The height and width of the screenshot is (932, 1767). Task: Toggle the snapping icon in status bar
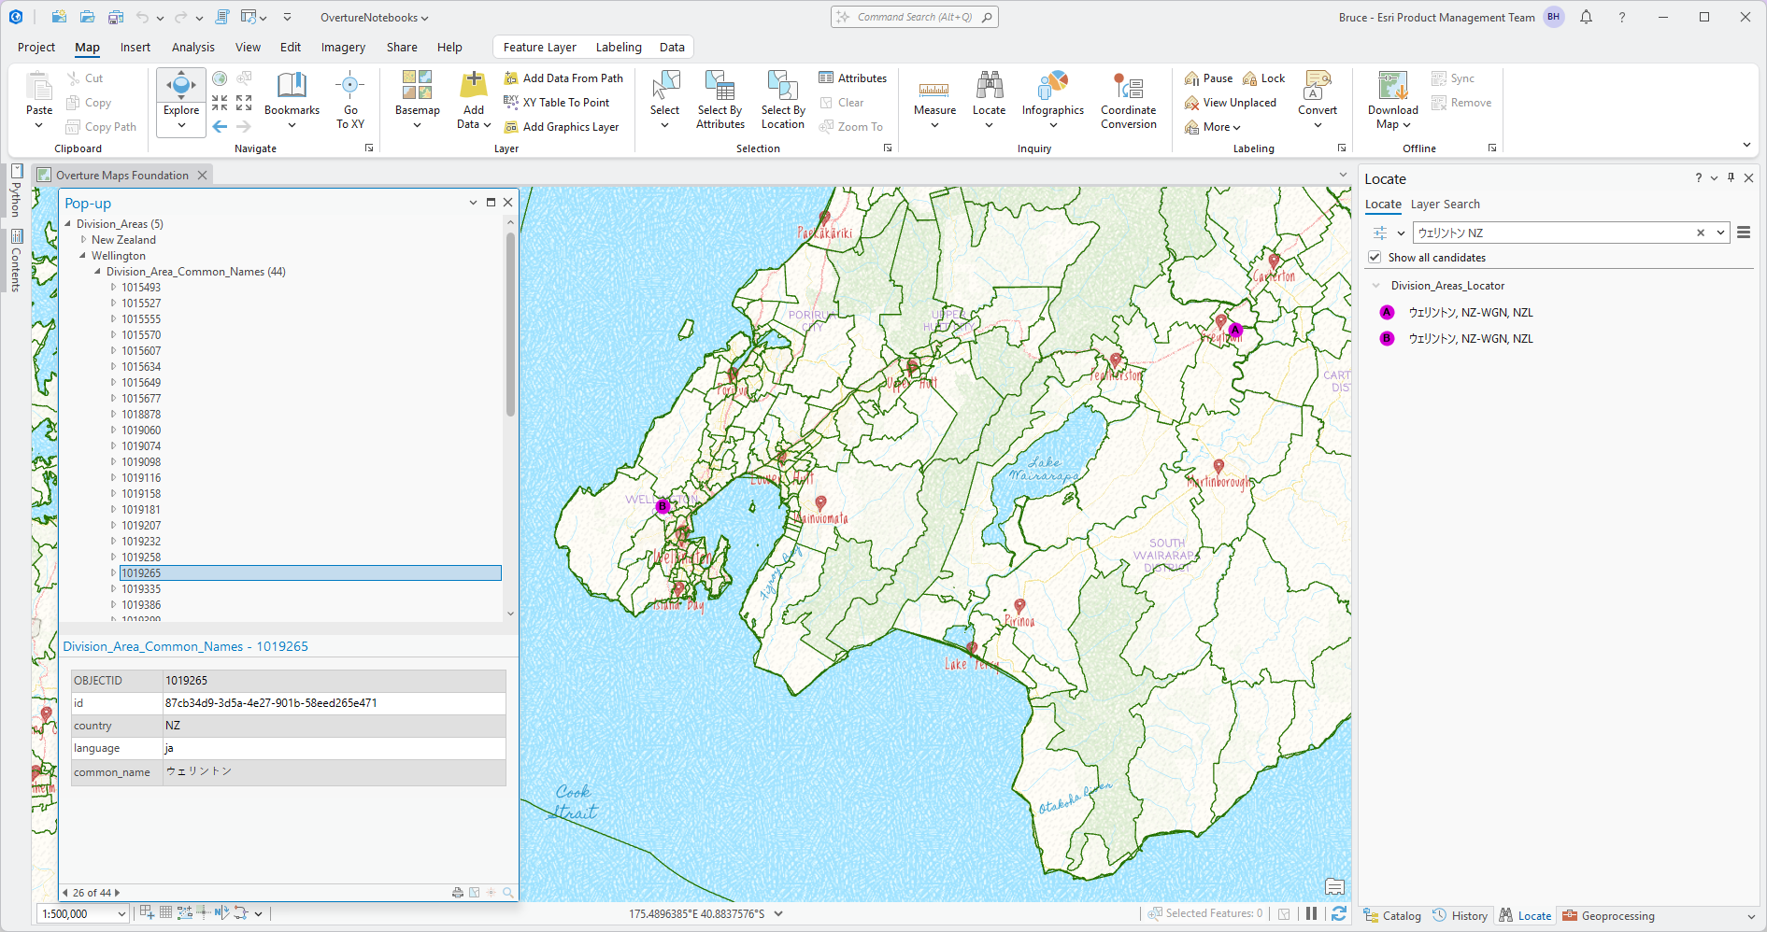point(147,913)
